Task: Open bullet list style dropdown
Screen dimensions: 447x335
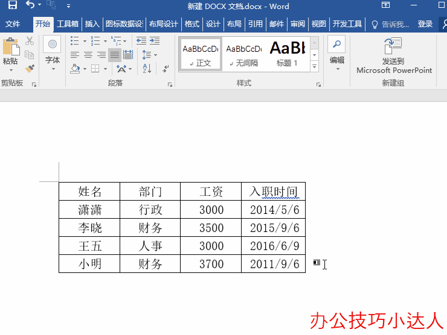Action: point(85,41)
